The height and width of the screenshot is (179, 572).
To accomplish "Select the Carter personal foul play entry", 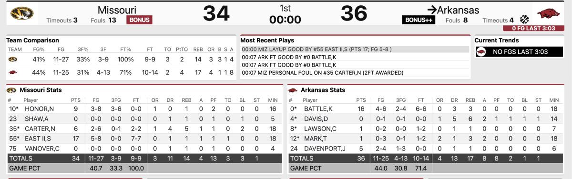I will [x=355, y=73].
